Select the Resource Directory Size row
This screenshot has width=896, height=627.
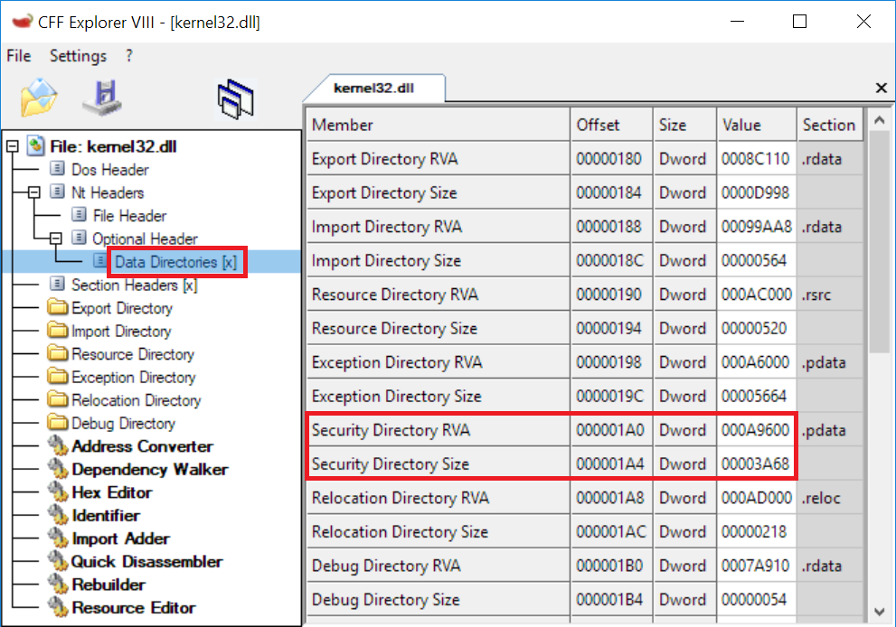click(x=585, y=328)
